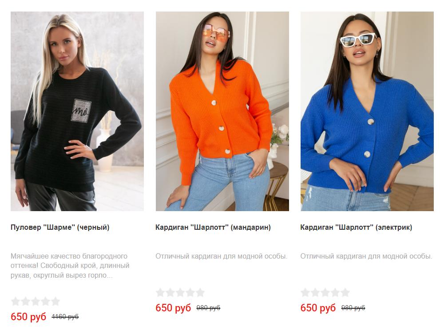The width and height of the screenshot is (440, 330).
Task: Rate Кардиган мандарин with fifth star
Action: [200, 292]
